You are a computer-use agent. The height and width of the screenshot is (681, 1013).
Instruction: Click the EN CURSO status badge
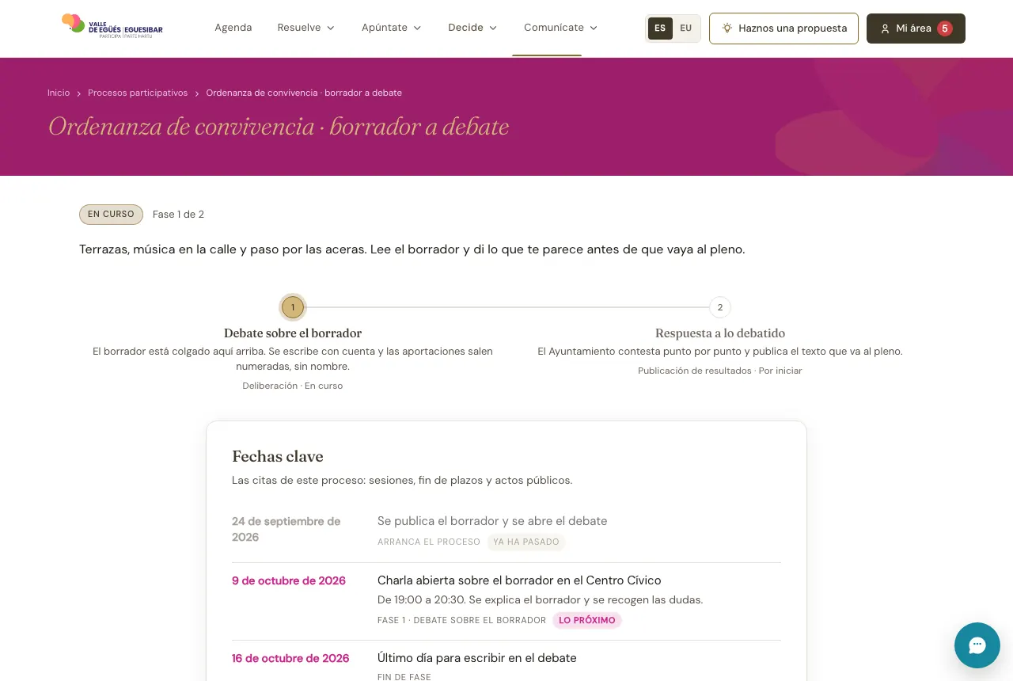tap(111, 215)
